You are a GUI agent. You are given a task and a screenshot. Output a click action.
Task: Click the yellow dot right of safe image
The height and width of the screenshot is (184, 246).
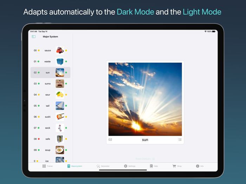(x=66, y=139)
